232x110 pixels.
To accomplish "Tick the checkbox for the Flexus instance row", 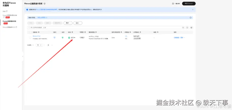I will [x=30, y=38].
